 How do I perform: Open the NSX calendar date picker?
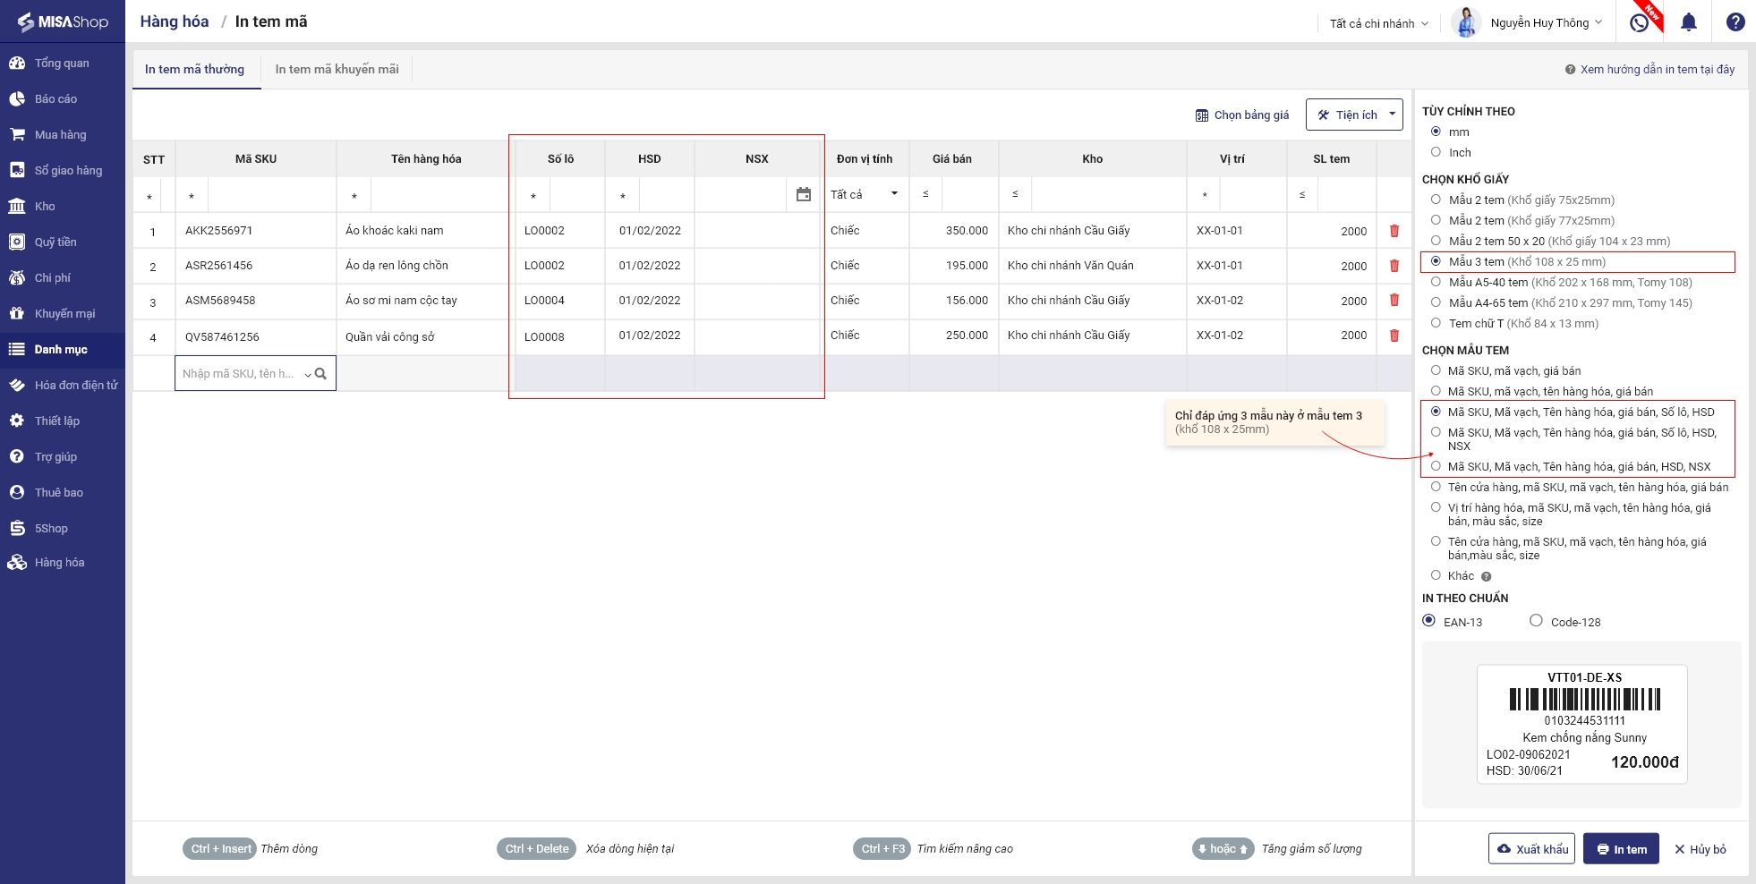click(803, 194)
